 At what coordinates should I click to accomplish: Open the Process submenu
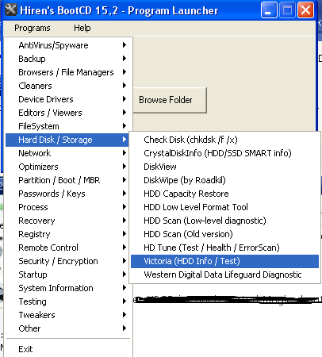pyautogui.click(x=67, y=207)
